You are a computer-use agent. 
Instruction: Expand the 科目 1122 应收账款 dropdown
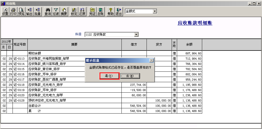pos(136,35)
